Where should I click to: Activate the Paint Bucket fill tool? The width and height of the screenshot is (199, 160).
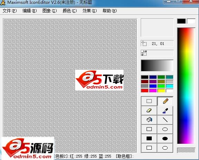point(149,120)
